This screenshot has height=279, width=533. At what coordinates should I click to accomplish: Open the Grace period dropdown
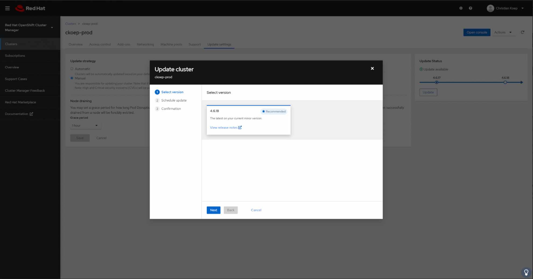point(85,125)
